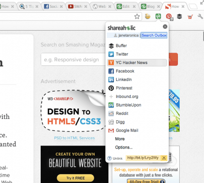Viewport: 204px width, 183px height.
Task: Click the bookmark star icon
Action: click(137, 16)
